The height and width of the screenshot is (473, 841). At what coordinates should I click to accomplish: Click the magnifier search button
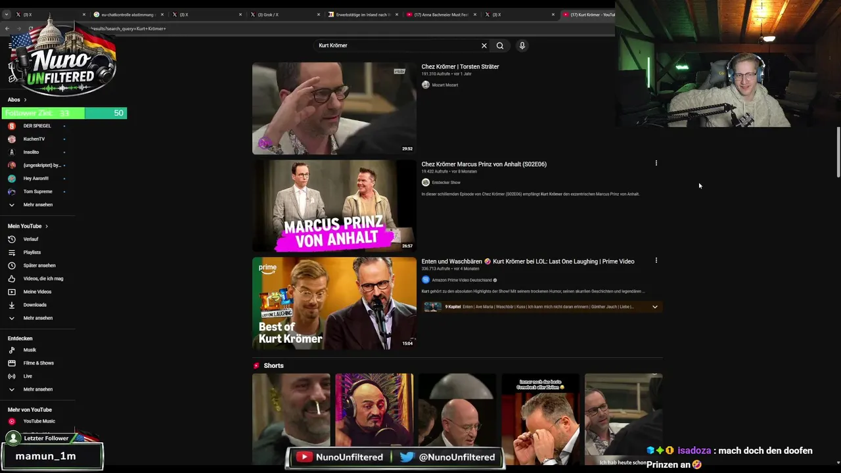pos(500,45)
